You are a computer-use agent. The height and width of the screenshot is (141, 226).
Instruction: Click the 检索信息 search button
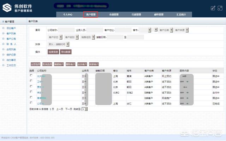coord(53,52)
